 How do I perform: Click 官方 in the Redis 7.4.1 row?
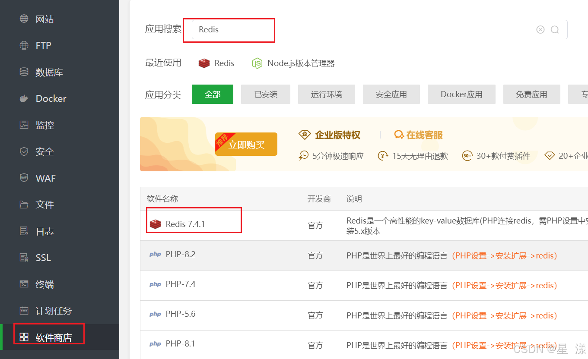point(315,226)
